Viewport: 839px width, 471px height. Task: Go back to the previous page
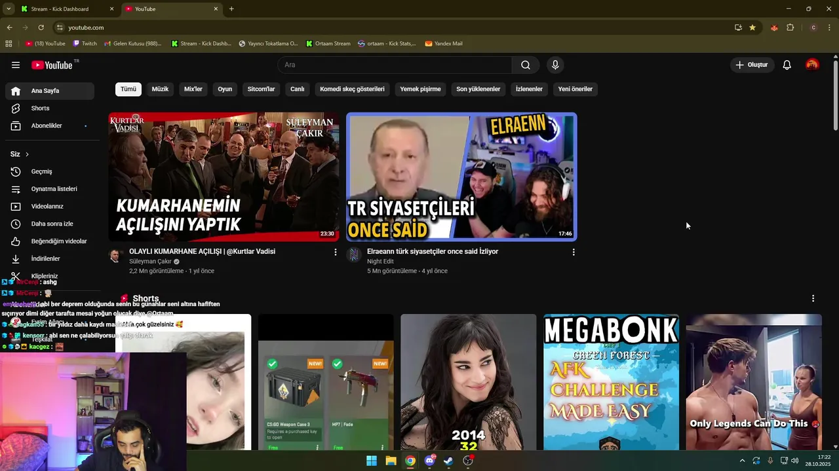(9, 27)
